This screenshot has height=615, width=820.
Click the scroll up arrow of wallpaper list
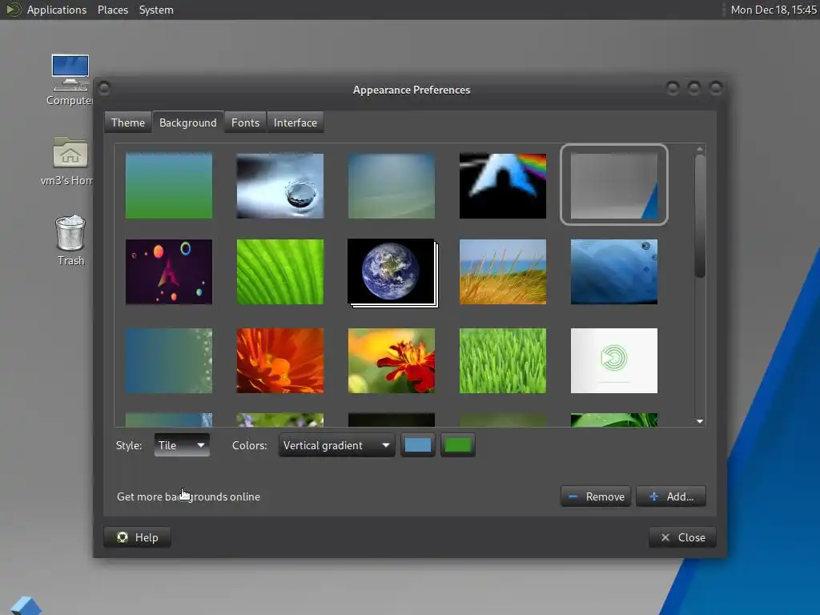point(700,149)
